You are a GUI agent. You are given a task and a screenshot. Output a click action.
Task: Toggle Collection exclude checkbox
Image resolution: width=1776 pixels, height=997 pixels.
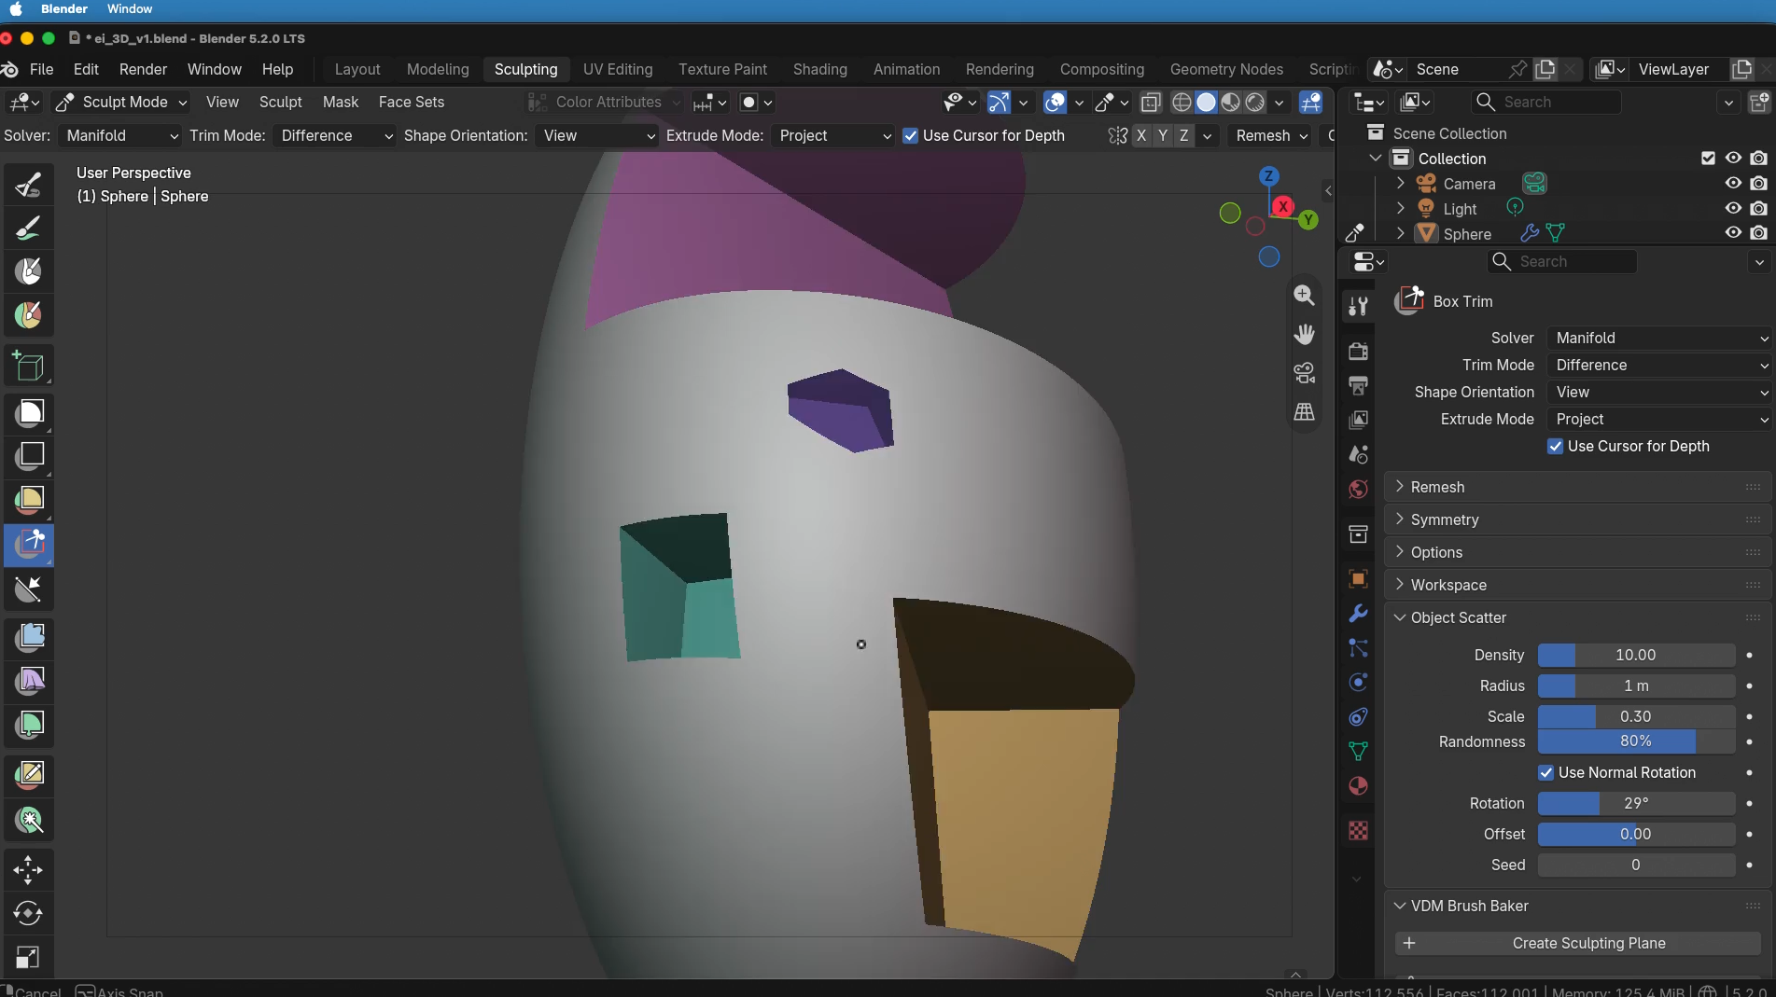[x=1708, y=159]
